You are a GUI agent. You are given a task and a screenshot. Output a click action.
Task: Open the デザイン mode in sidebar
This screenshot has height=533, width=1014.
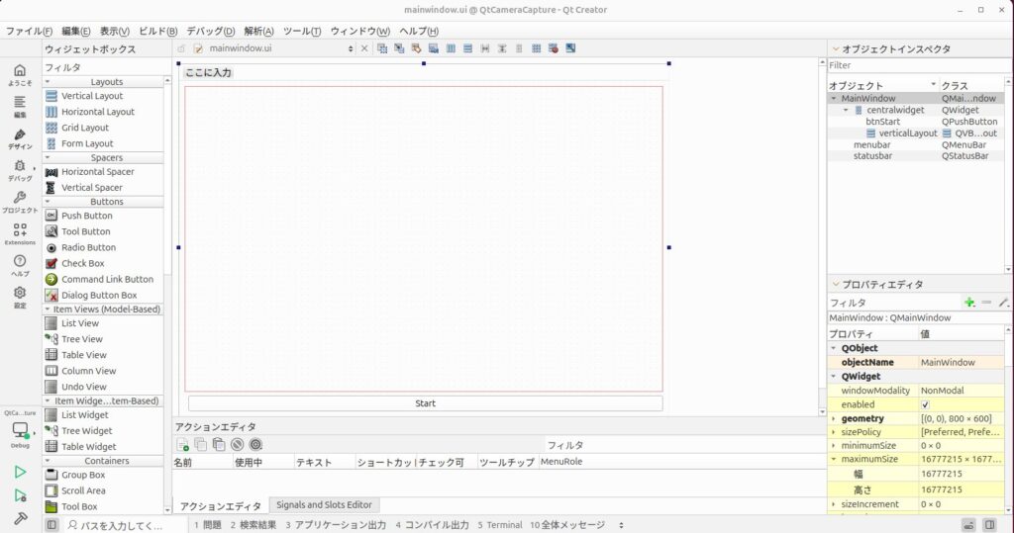20,138
